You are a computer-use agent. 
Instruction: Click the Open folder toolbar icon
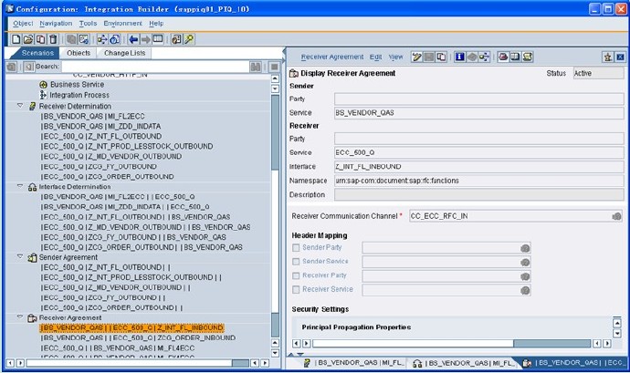point(28,39)
